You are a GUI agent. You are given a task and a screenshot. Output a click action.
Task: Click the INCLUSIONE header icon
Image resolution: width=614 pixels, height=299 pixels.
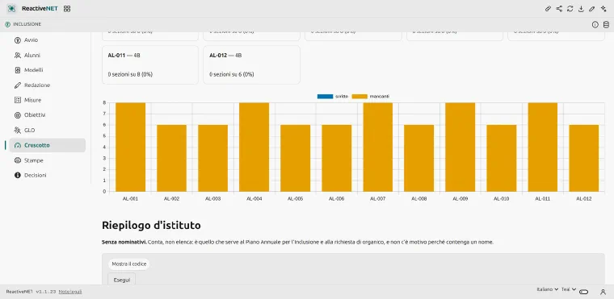click(x=7, y=24)
